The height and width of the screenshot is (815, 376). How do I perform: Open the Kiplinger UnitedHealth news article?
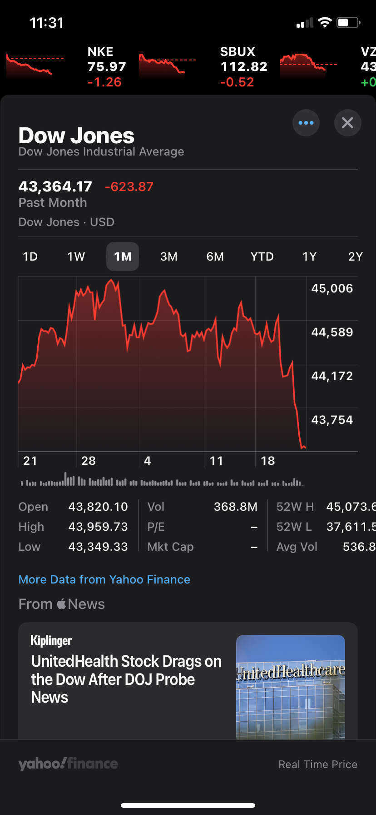tap(126, 679)
